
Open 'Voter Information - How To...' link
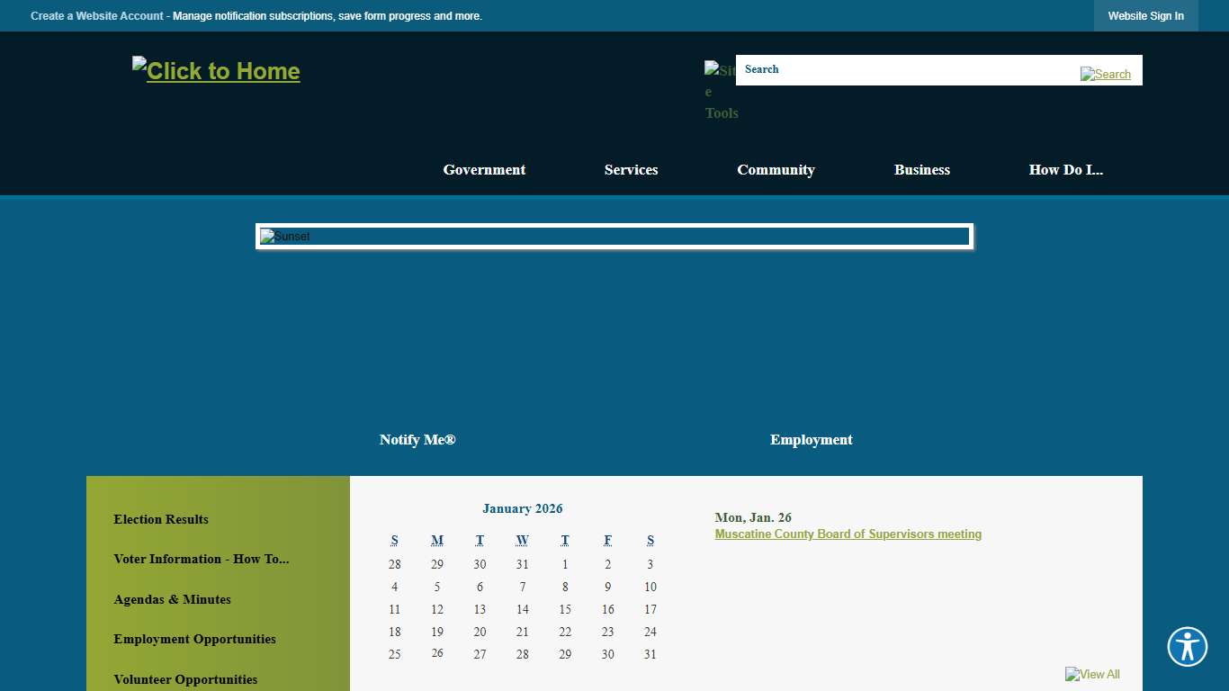202,559
